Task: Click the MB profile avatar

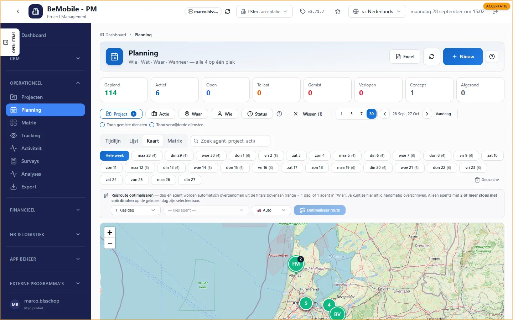Action: [x=15, y=304]
